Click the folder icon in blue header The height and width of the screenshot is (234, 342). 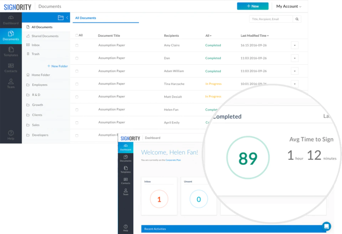click(61, 18)
